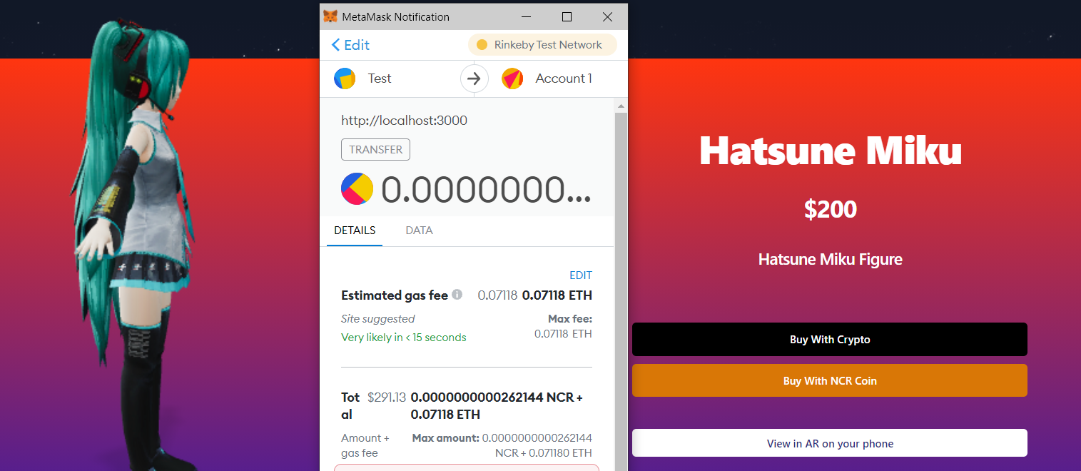Click the back chevron beside Edit

point(335,45)
